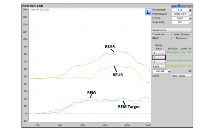Click the Insertion gain title

[32, 6]
